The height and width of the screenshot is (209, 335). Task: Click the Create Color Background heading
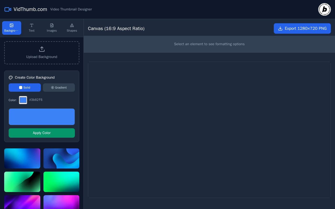coord(35,78)
